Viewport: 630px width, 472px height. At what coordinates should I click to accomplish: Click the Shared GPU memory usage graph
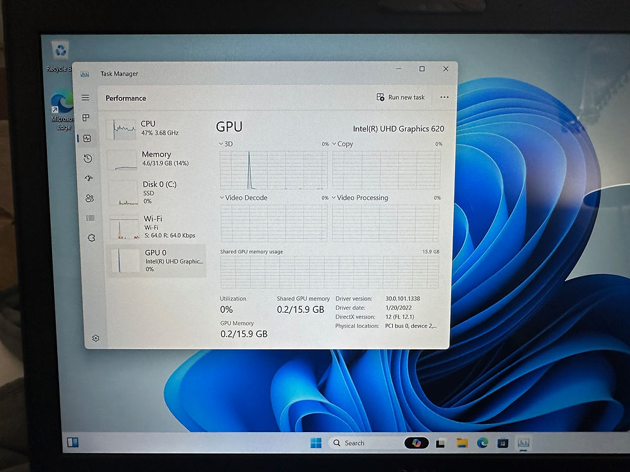coord(329,272)
